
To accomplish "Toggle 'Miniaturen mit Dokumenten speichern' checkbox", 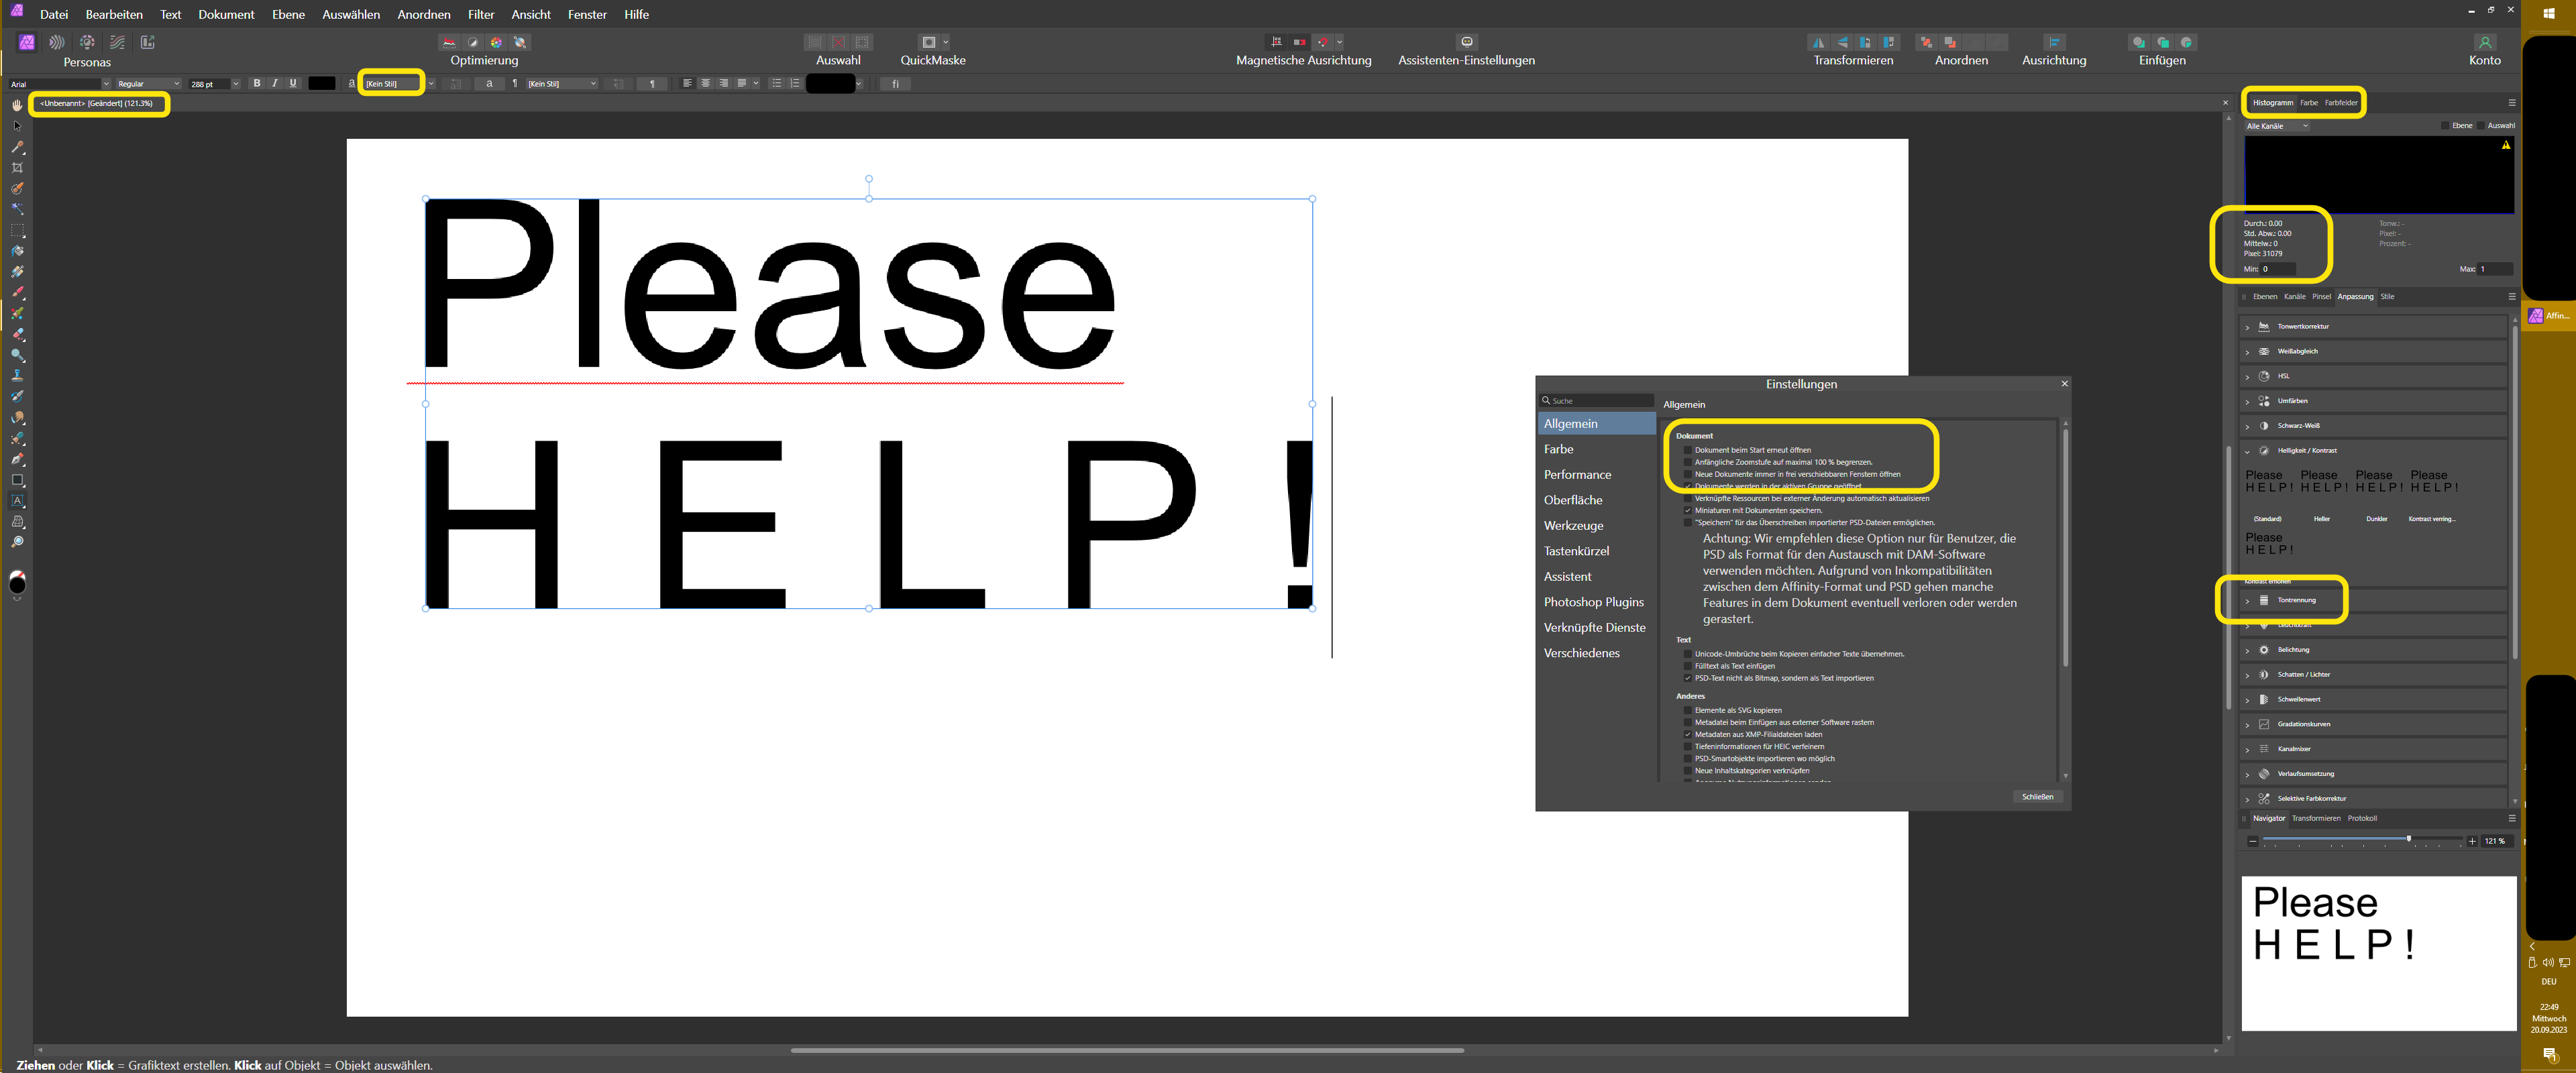I will point(1688,510).
